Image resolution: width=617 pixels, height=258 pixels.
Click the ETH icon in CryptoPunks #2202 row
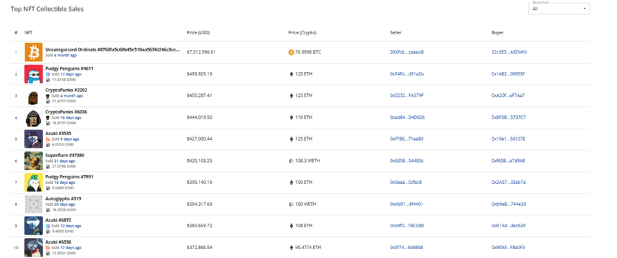coord(291,95)
